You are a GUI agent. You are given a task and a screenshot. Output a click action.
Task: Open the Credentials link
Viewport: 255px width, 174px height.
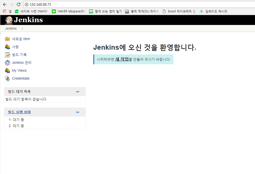click(x=21, y=78)
